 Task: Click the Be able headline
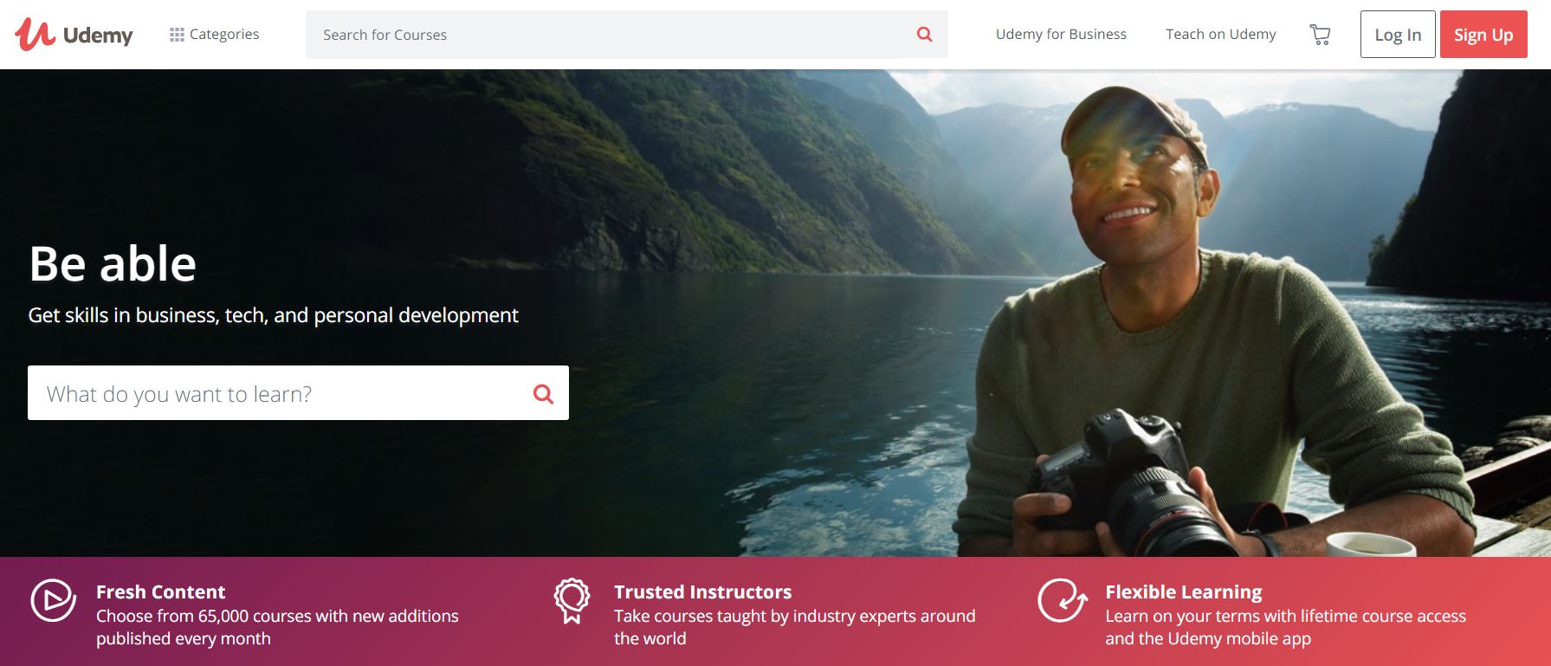pos(113,263)
